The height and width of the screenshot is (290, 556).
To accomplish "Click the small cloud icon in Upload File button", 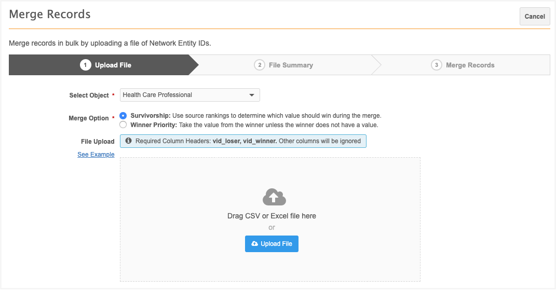I will (x=254, y=244).
